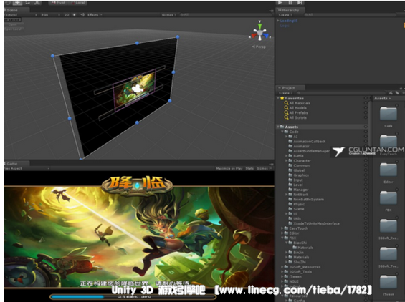Toggle 2D scene view mode
This screenshot has height=302, width=405.
point(67,15)
